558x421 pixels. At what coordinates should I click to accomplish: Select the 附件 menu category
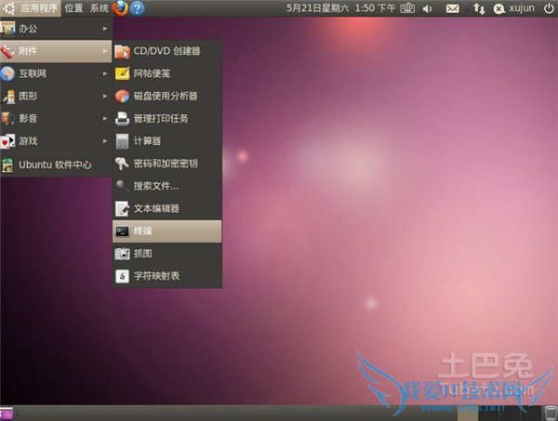(56, 51)
